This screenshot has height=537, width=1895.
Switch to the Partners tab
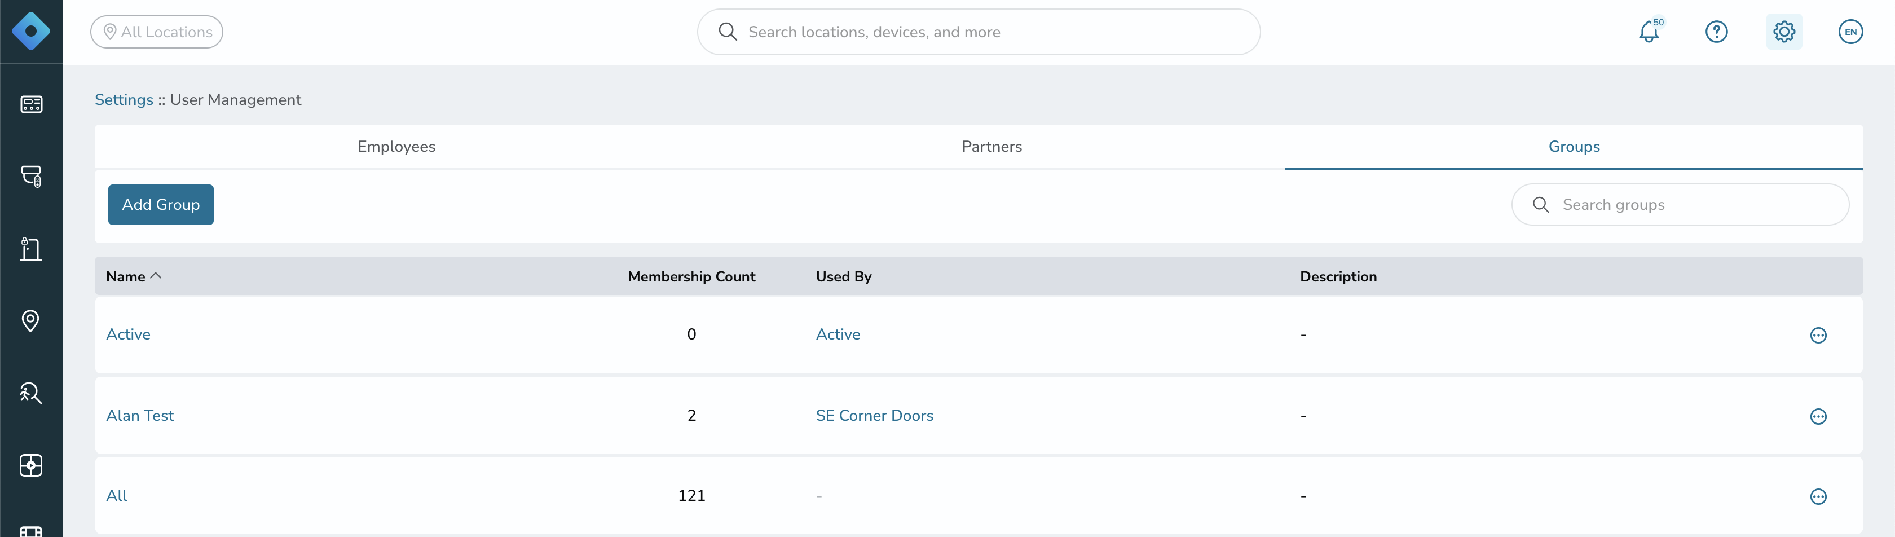point(991,147)
